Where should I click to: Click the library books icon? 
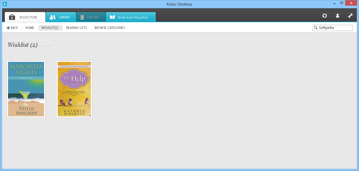53,17
